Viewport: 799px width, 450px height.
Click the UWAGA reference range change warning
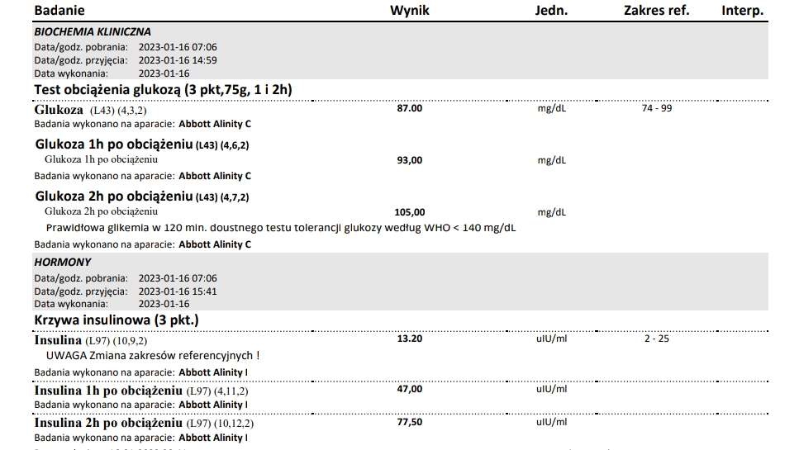153,356
